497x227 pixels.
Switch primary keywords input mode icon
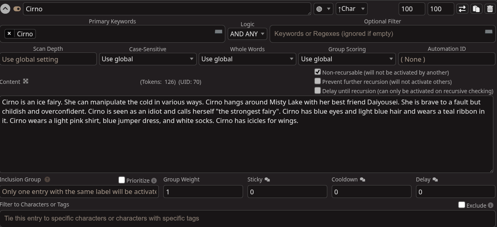(x=218, y=31)
